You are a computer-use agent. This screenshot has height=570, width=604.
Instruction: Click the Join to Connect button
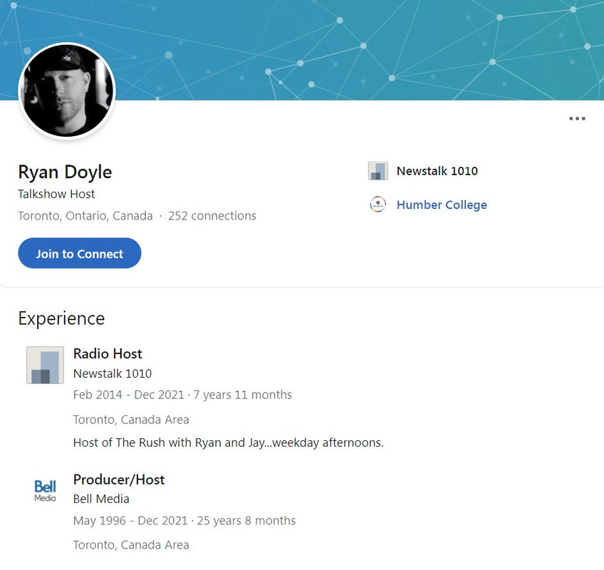click(x=79, y=253)
